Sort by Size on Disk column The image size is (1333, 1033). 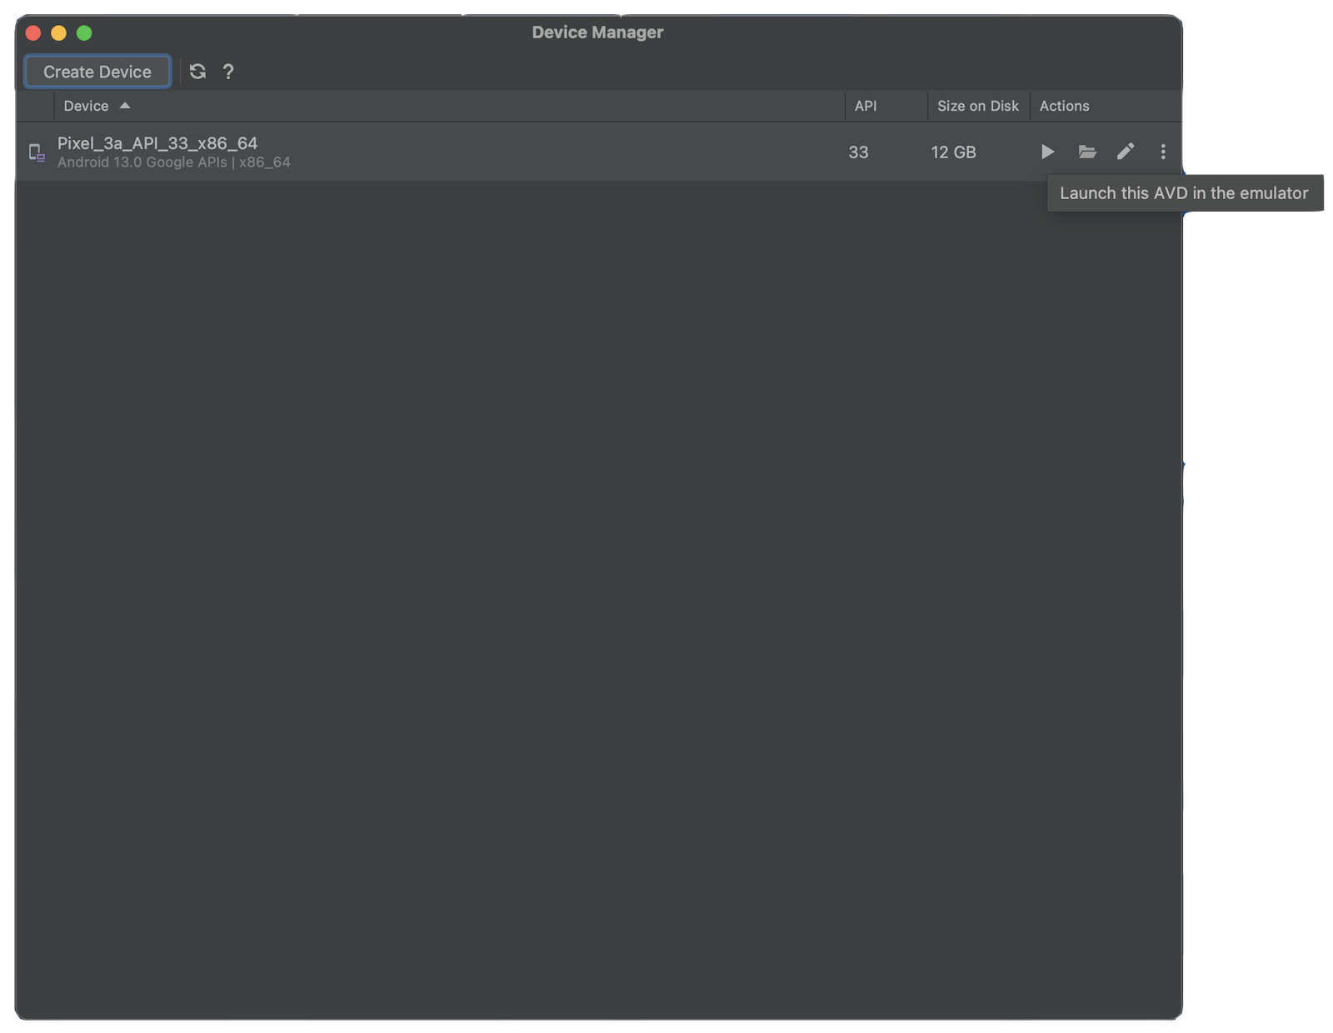point(977,106)
